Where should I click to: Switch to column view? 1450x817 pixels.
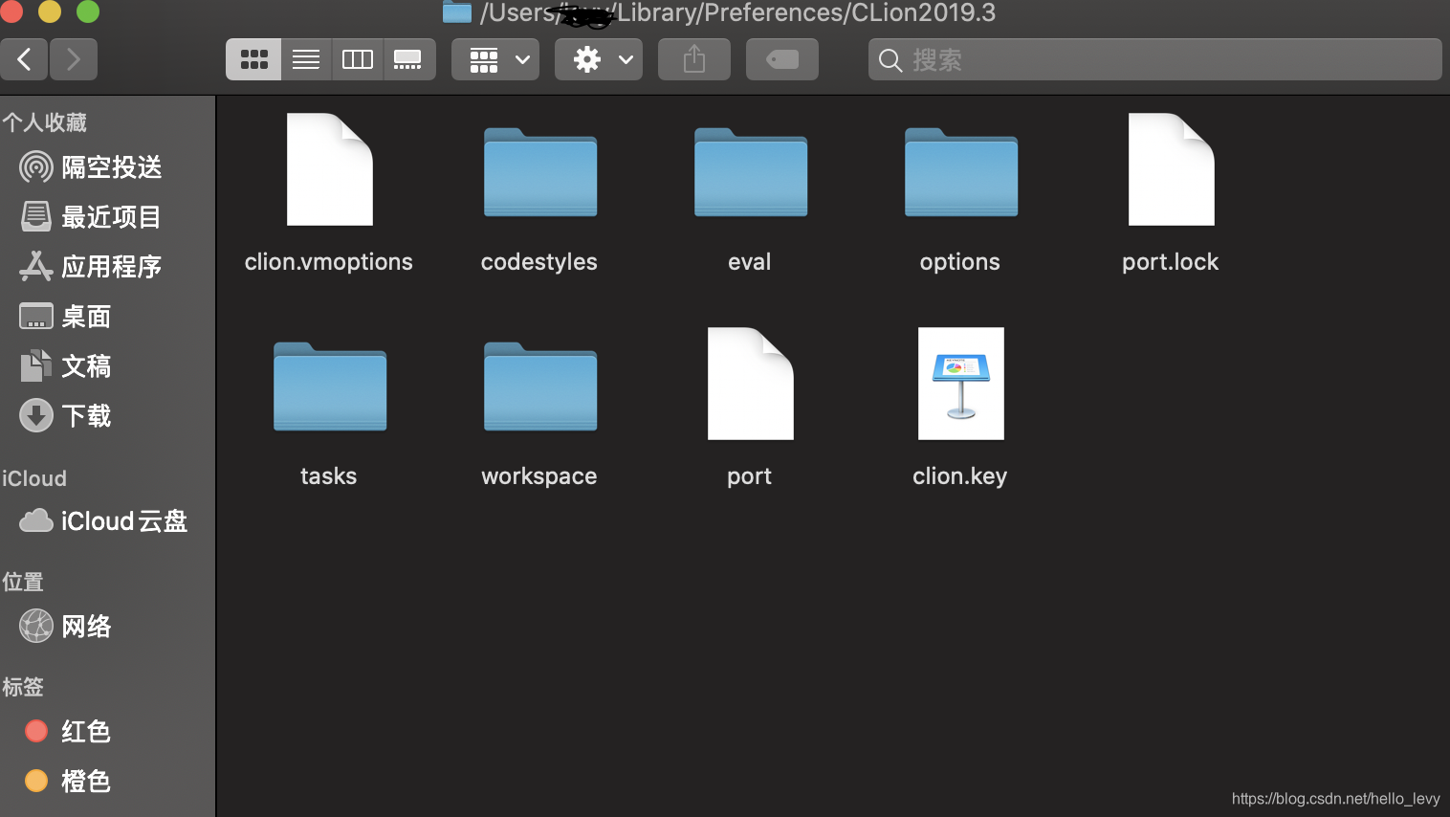pyautogui.click(x=358, y=59)
